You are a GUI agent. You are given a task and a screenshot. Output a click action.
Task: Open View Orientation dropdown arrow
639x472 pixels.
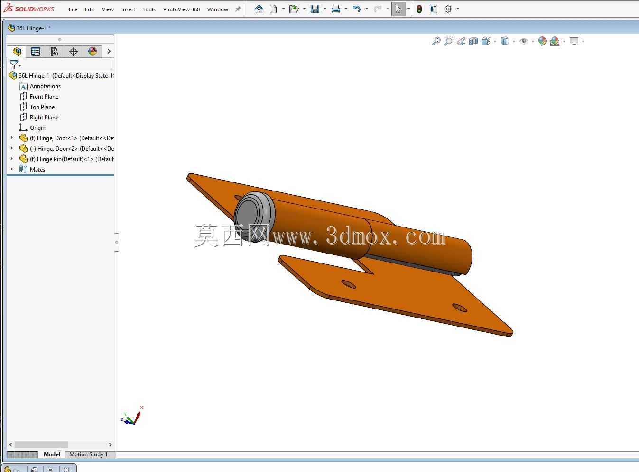click(495, 42)
